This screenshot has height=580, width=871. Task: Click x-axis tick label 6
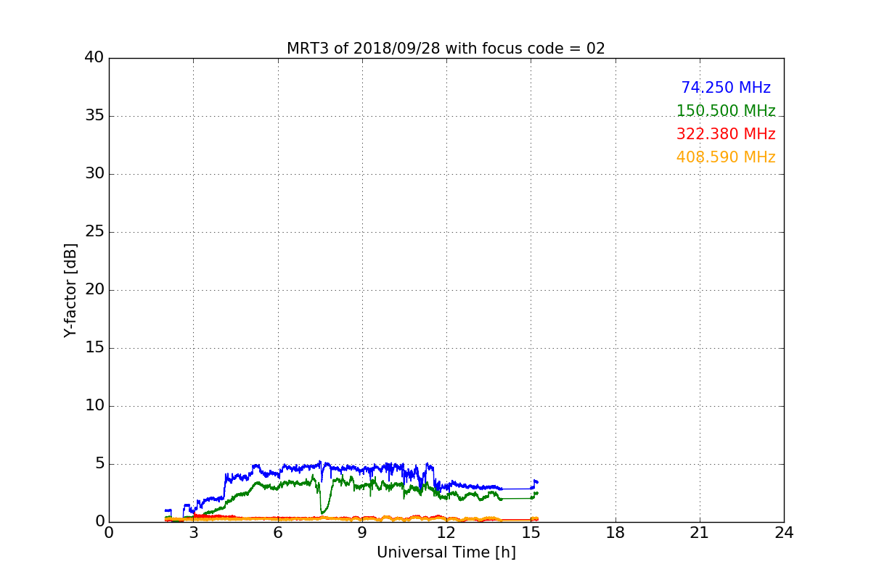click(277, 533)
